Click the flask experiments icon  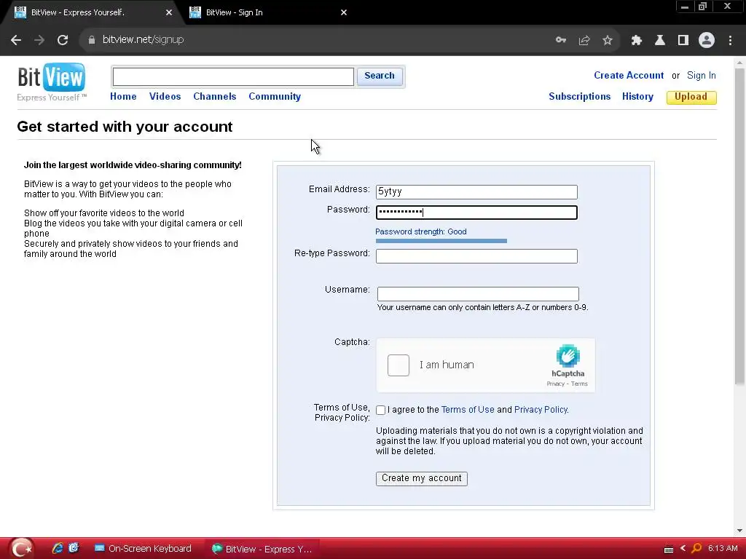[660, 40]
